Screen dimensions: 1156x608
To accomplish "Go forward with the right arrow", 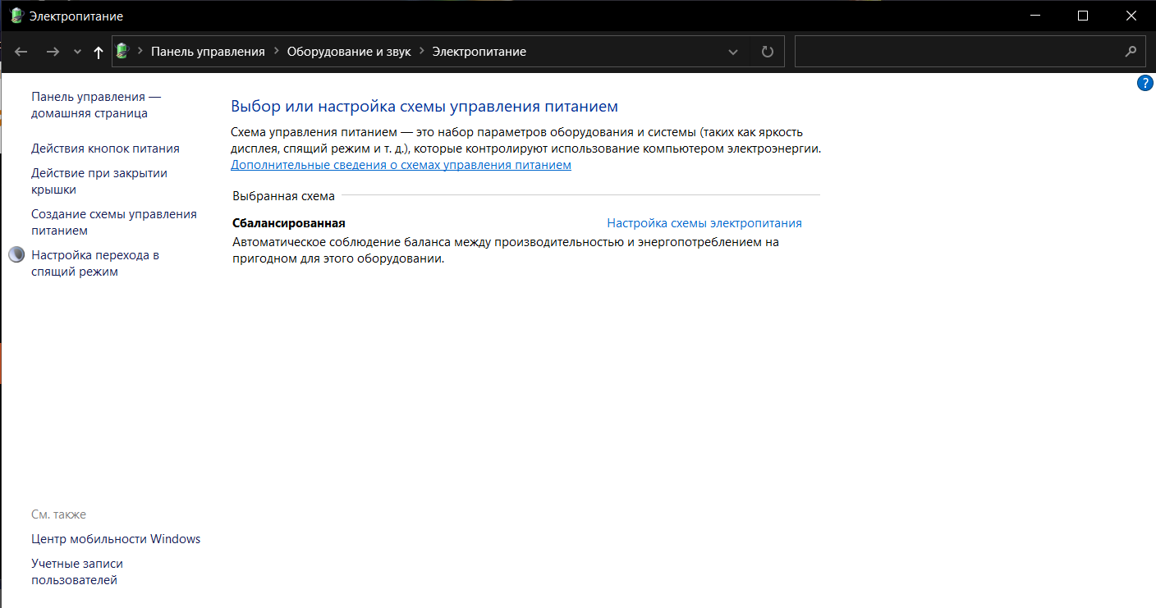I will tap(53, 52).
